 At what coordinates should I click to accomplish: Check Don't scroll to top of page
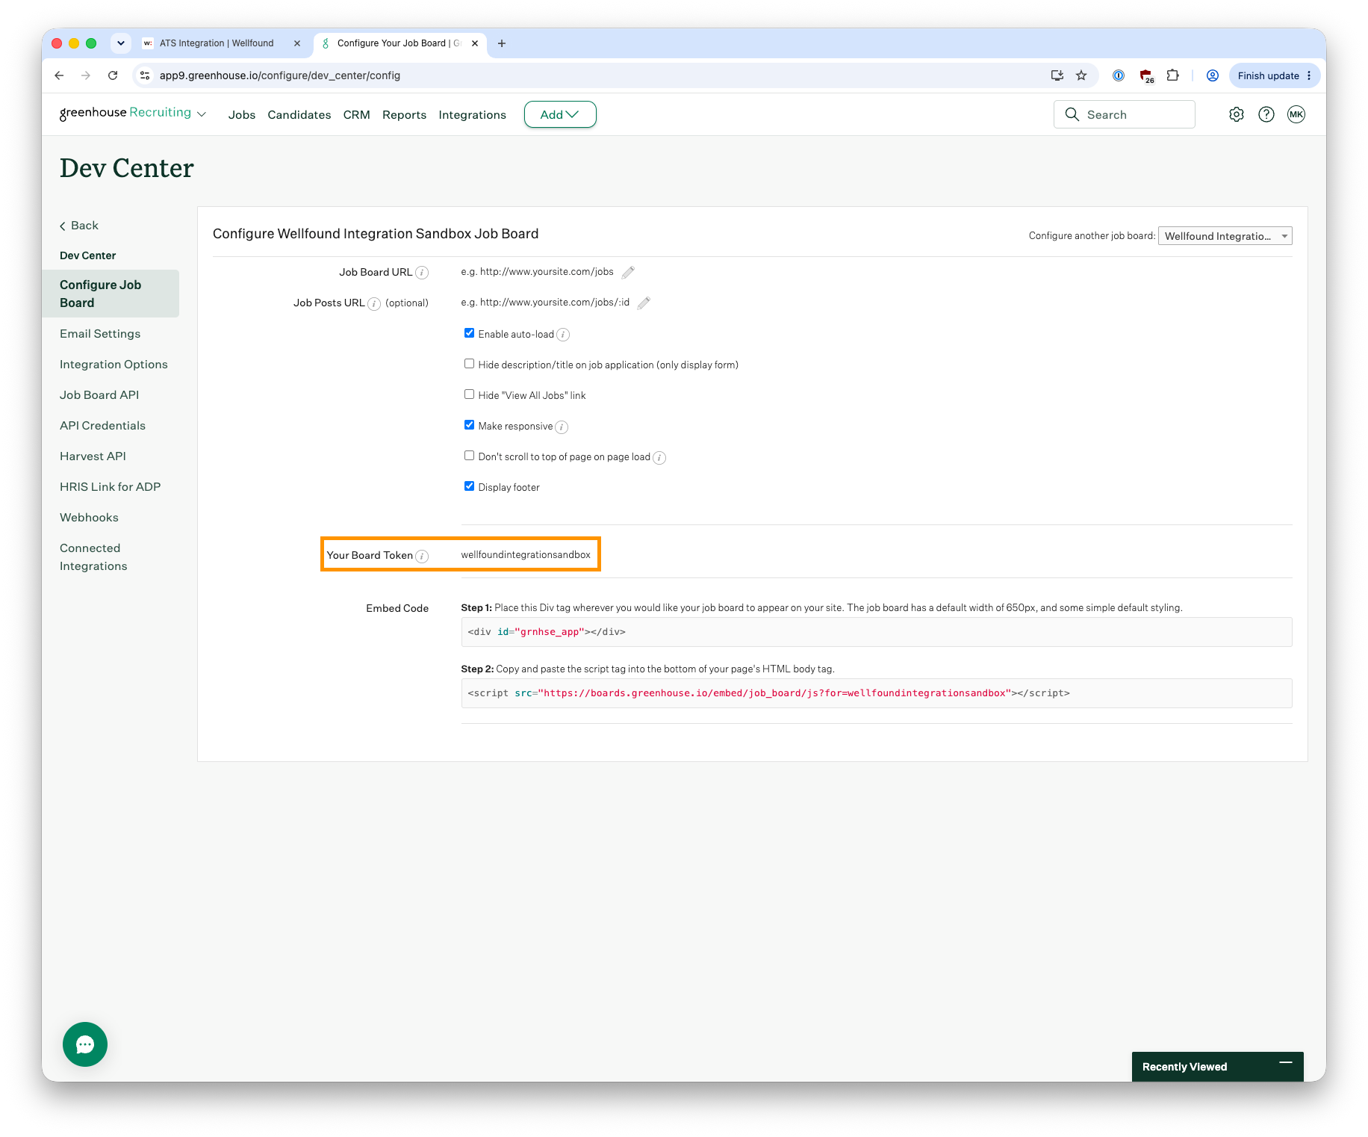(x=469, y=456)
